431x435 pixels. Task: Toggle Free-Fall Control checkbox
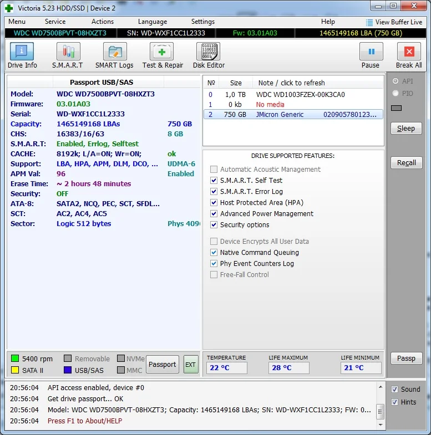[x=214, y=275]
